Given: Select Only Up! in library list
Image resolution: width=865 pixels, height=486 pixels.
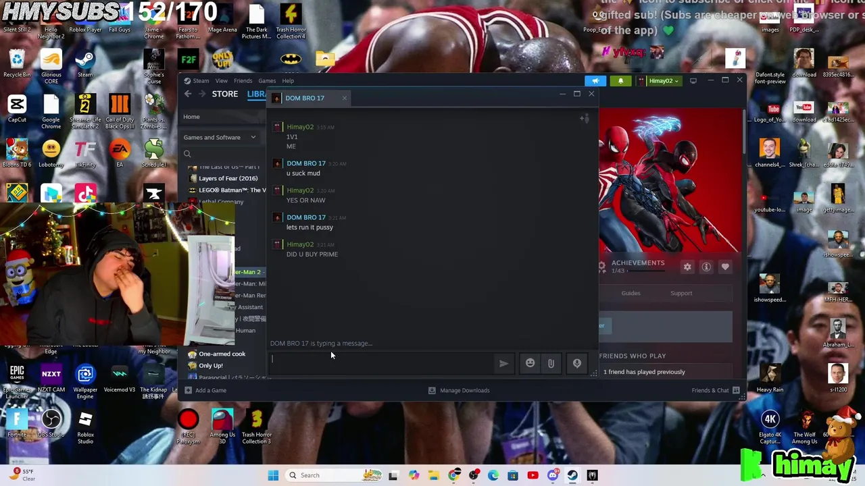Looking at the screenshot, I should click(205, 365).
